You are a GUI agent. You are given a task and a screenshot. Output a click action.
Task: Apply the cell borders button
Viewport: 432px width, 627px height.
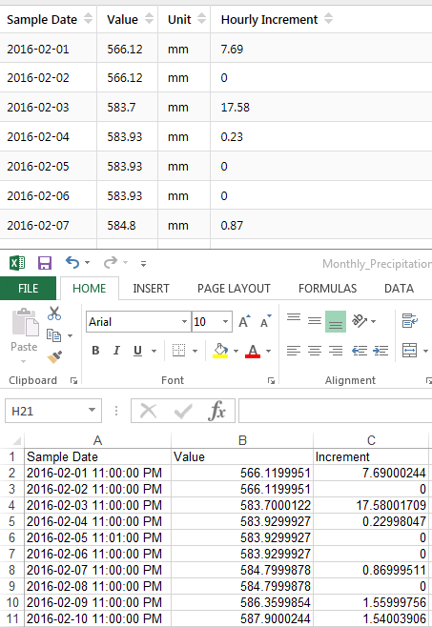click(x=178, y=351)
